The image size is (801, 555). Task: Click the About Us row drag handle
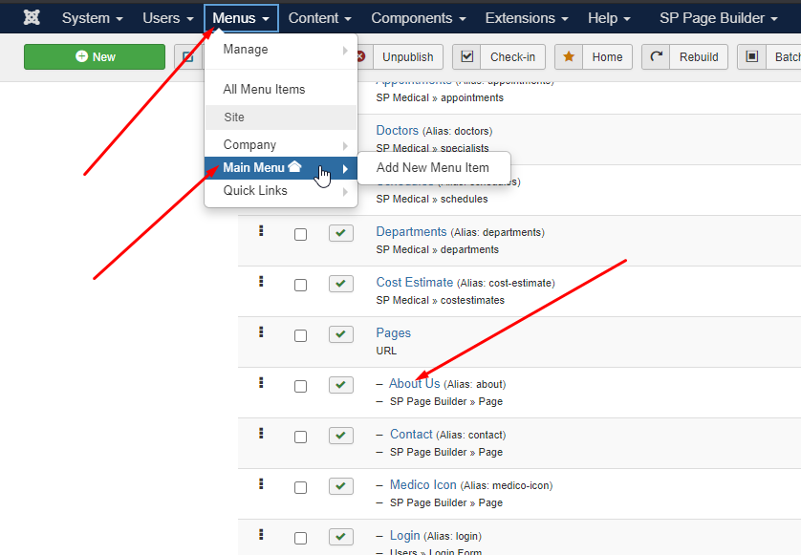(261, 382)
